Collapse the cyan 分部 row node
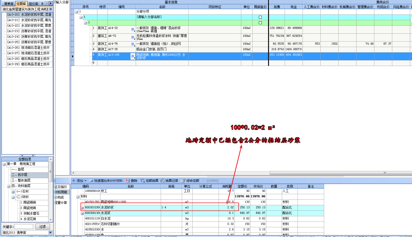 pyautogui.click(x=81, y=17)
